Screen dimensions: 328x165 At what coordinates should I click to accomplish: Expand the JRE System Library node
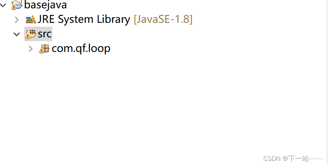(x=17, y=20)
